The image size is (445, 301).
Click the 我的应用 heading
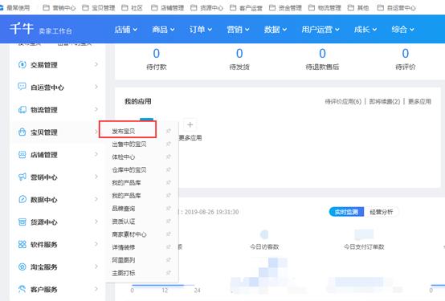coord(138,101)
